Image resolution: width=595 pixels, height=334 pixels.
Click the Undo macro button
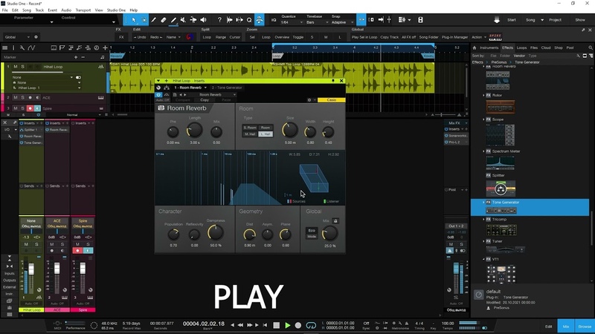pos(140,37)
